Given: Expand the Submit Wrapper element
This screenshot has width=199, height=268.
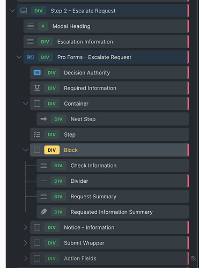Looking at the screenshot, I should (x=26, y=243).
